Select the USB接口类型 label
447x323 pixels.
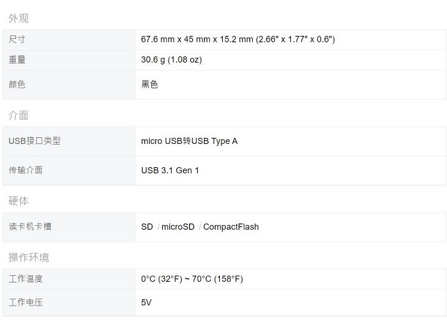pyautogui.click(x=35, y=141)
